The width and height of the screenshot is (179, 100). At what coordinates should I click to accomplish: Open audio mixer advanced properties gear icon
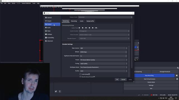pyautogui.click(x=56, y=91)
